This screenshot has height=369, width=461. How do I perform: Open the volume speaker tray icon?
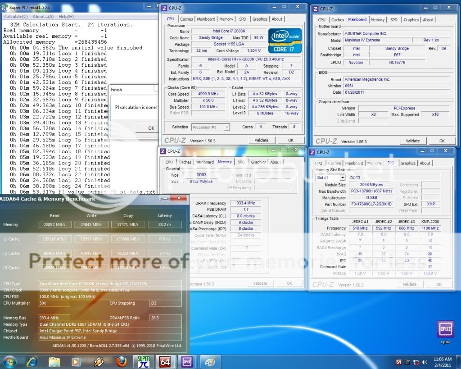tap(425, 362)
